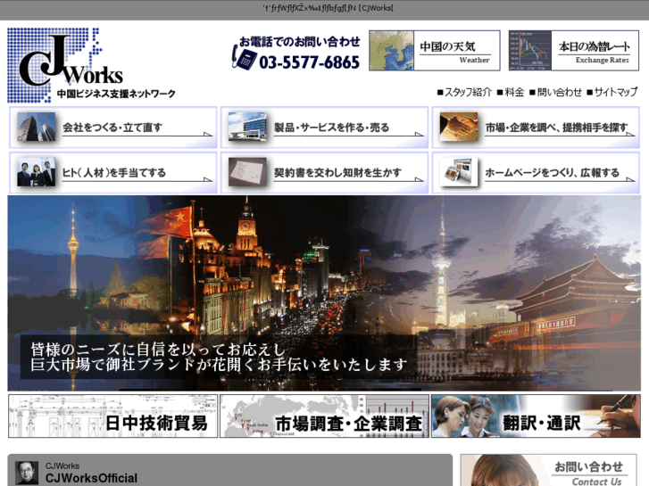The image size is (649, 486).
Task: Click the web pages icon in ホームページをつくり、広報する
Action: [459, 171]
